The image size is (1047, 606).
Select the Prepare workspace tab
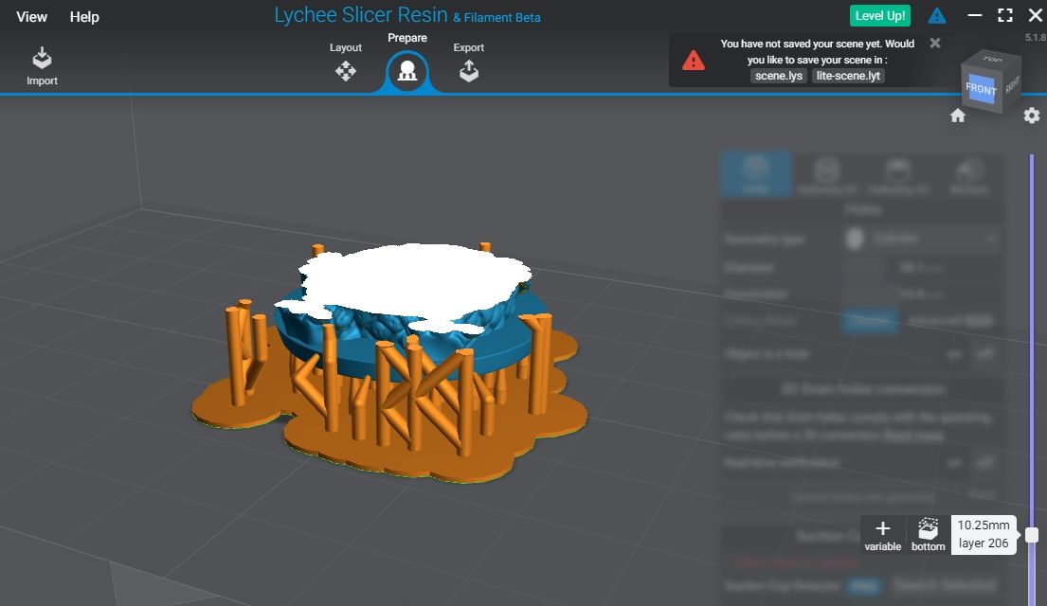pyautogui.click(x=407, y=62)
